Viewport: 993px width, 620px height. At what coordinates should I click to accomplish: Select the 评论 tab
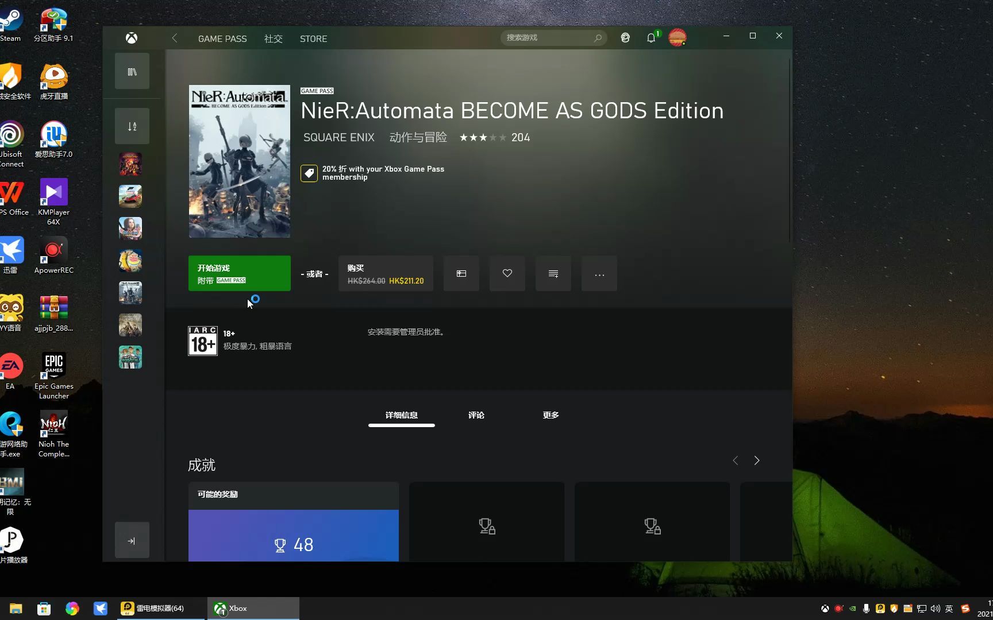point(476,415)
